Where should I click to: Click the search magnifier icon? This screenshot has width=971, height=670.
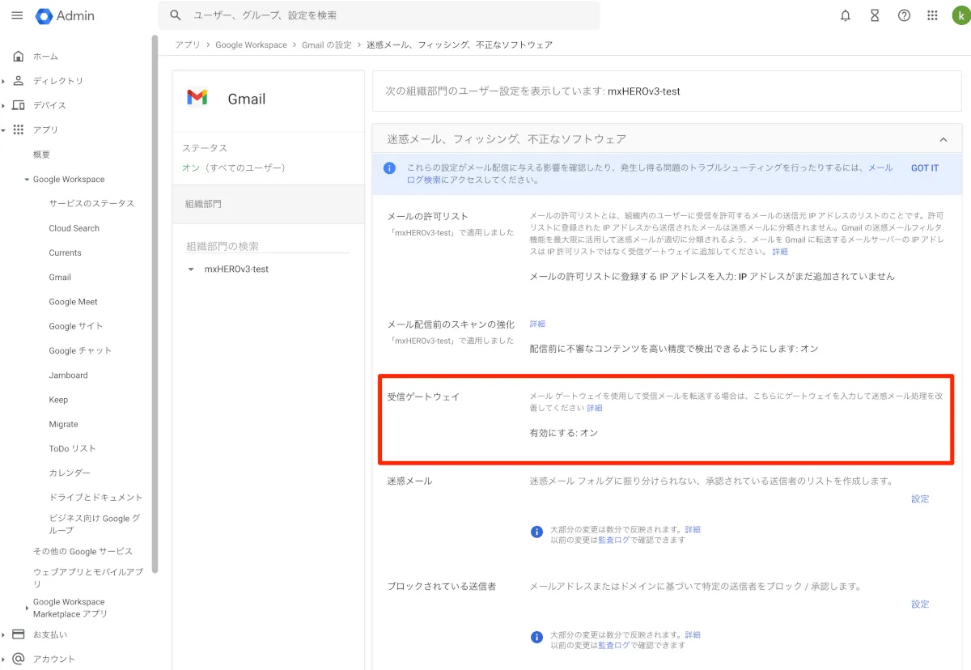point(176,15)
